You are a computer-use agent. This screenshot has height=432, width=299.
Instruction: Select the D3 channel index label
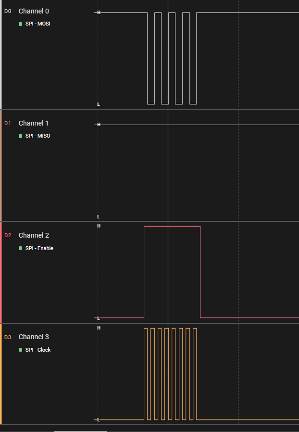(x=8, y=337)
